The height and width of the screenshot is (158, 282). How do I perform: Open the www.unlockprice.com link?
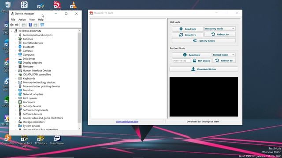click(127, 122)
